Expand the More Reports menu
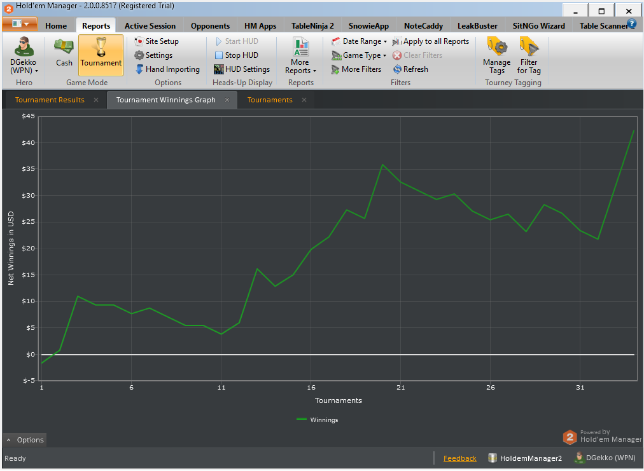Screen dimensions: 644x471 (x=300, y=55)
